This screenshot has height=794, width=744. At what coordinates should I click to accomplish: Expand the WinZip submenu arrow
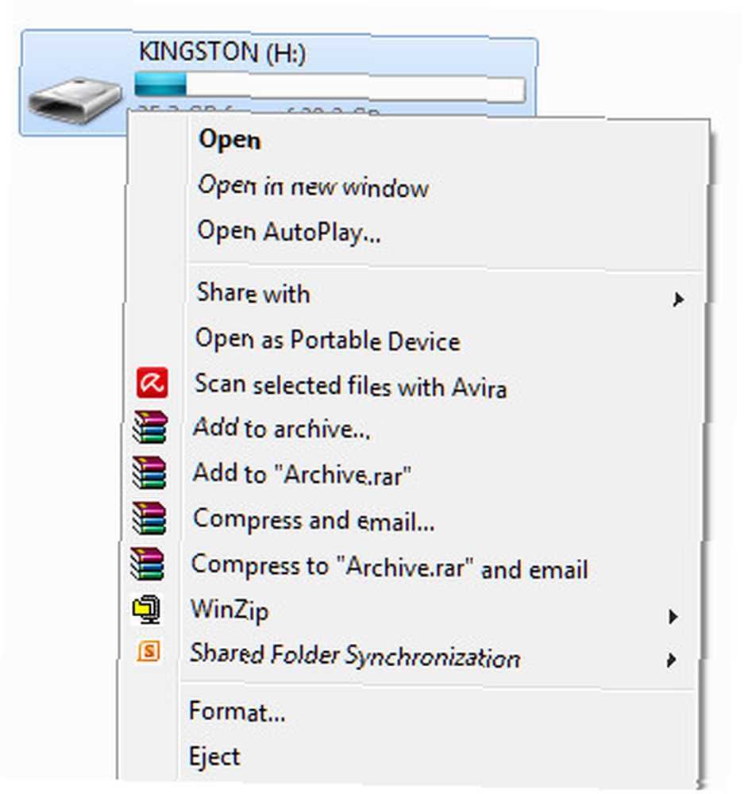click(673, 616)
